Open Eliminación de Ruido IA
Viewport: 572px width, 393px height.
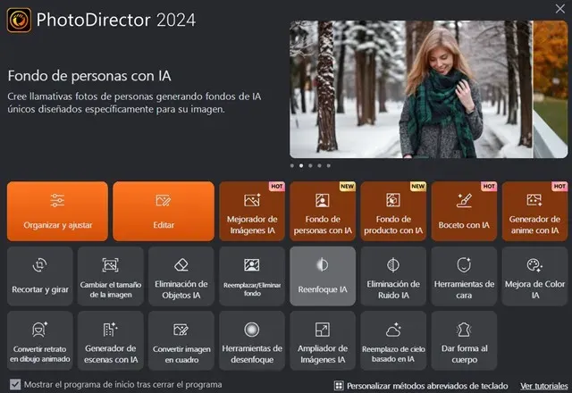click(x=393, y=276)
